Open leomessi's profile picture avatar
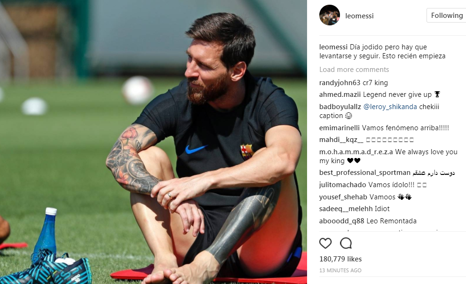466x284 pixels. 330,15
